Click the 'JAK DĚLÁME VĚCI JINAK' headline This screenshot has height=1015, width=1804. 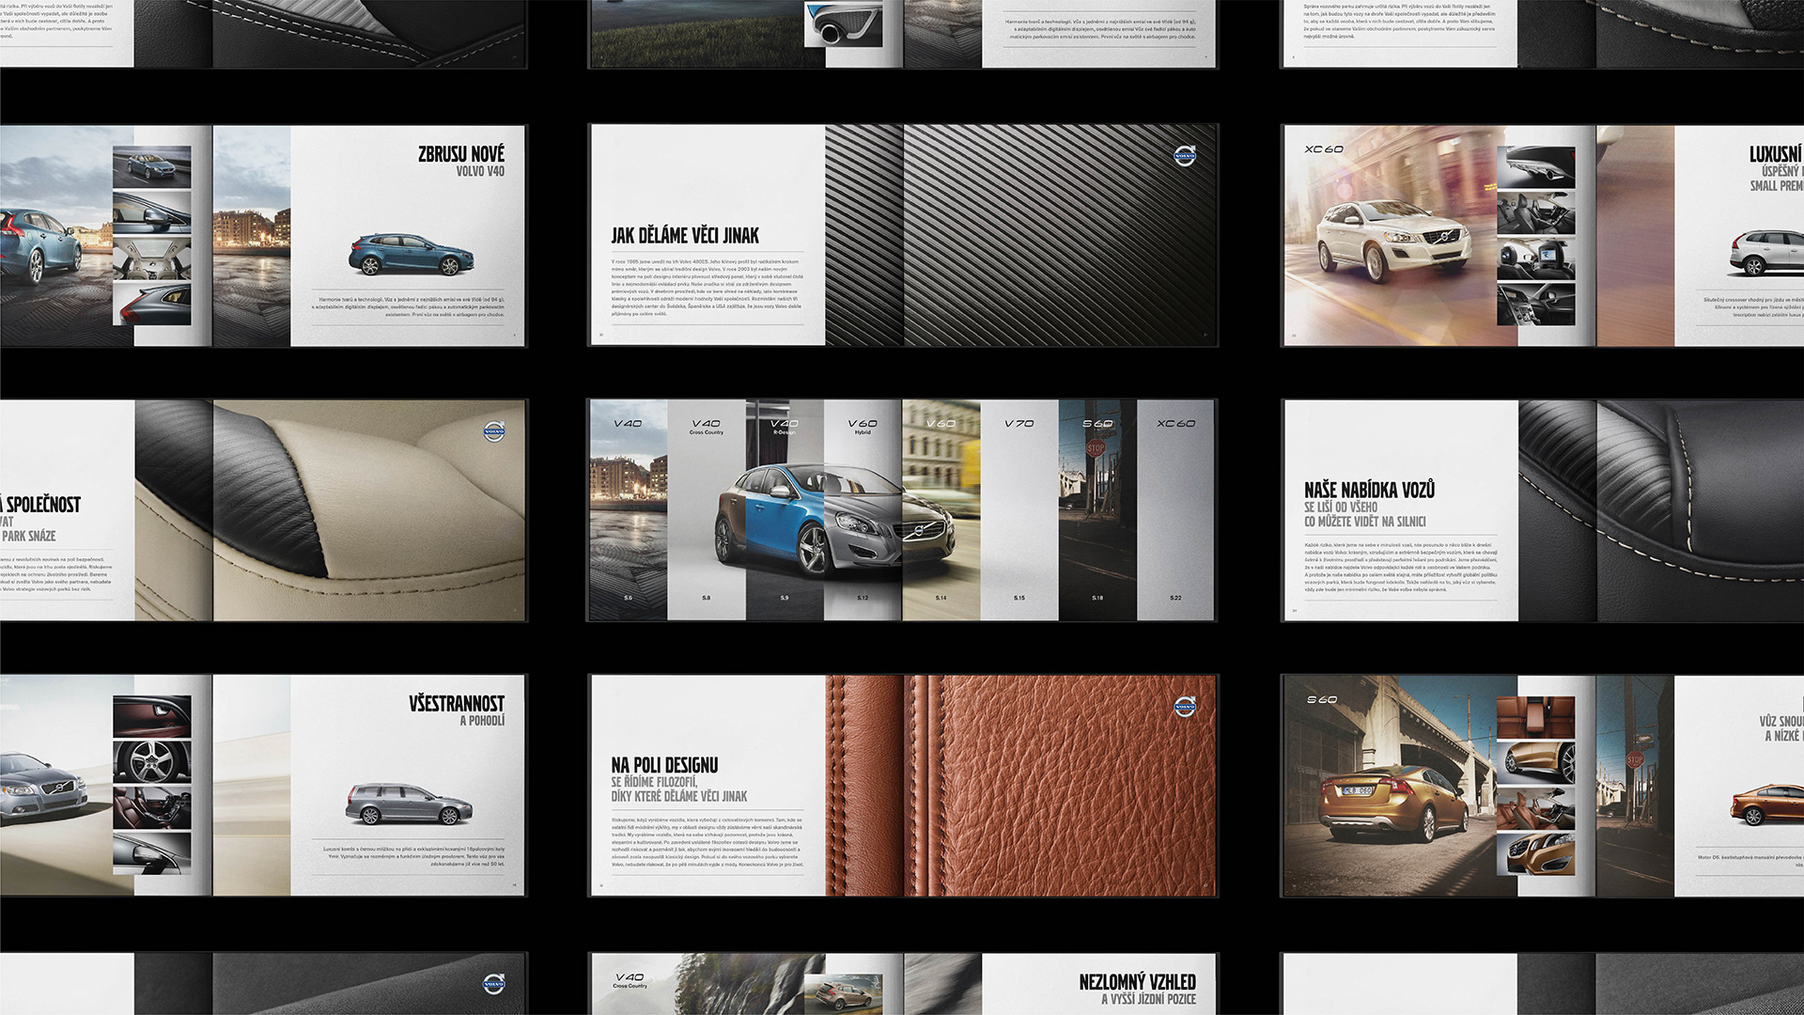click(685, 236)
